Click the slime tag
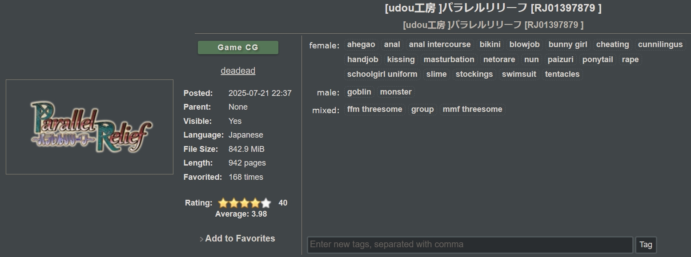The width and height of the screenshot is (691, 257). pyautogui.click(x=436, y=74)
